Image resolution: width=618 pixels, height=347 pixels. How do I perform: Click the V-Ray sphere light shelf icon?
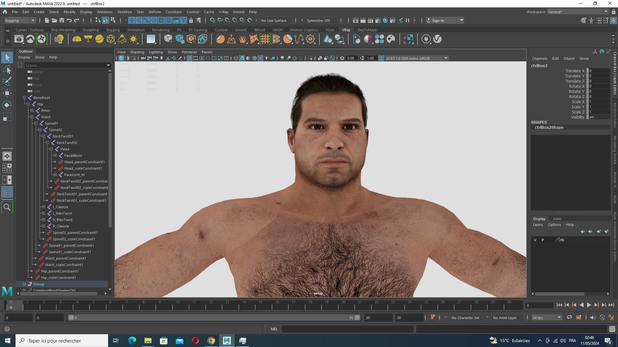99,39
